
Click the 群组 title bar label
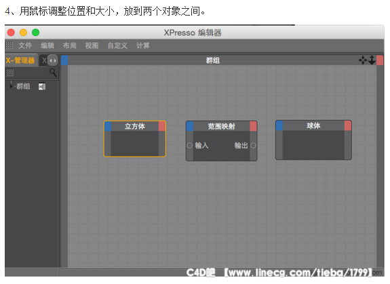coord(213,60)
